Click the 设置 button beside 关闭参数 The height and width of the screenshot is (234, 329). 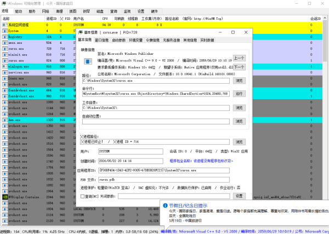point(239,196)
